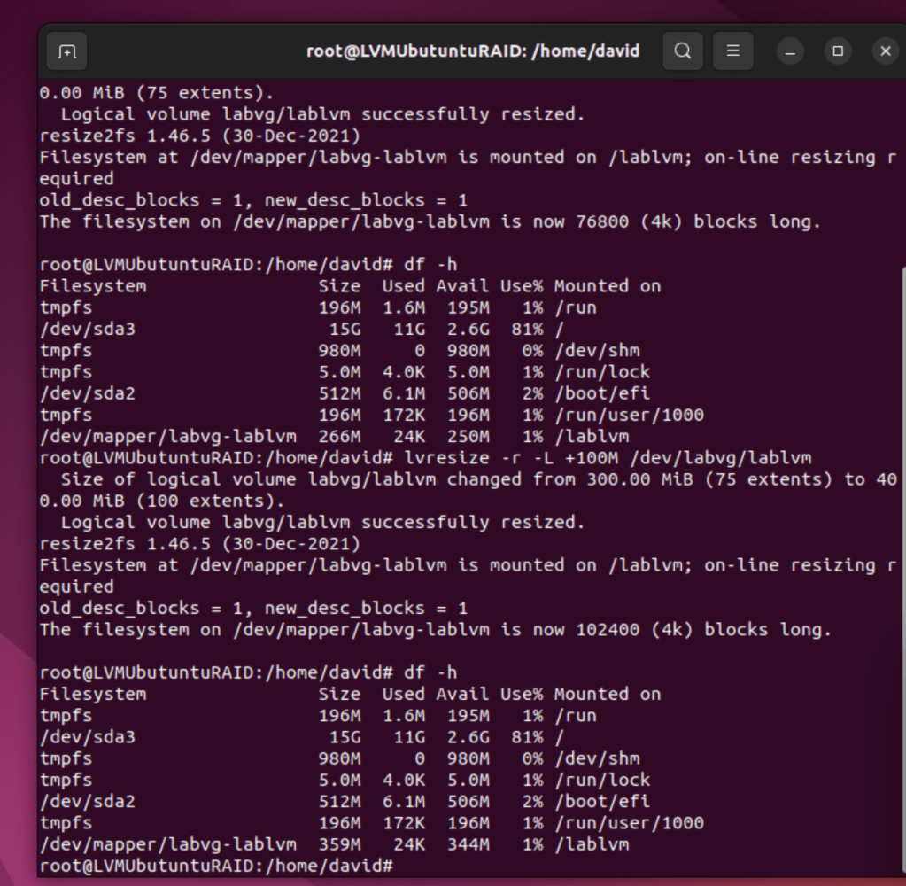The image size is (906, 886).
Task: Click the 344M available value
Action: pos(468,844)
